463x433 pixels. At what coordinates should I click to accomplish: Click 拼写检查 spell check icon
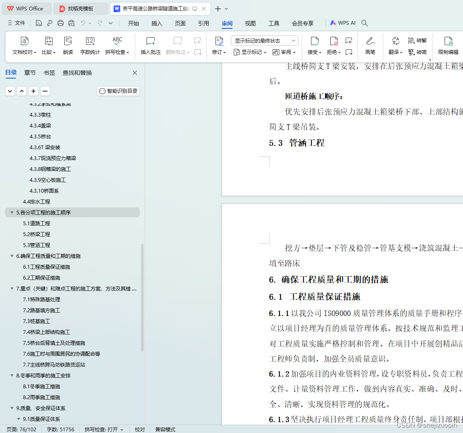(x=117, y=46)
